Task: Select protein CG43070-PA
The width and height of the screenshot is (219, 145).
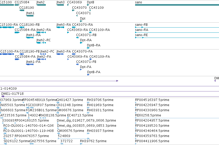Action: (x=82, y=52)
